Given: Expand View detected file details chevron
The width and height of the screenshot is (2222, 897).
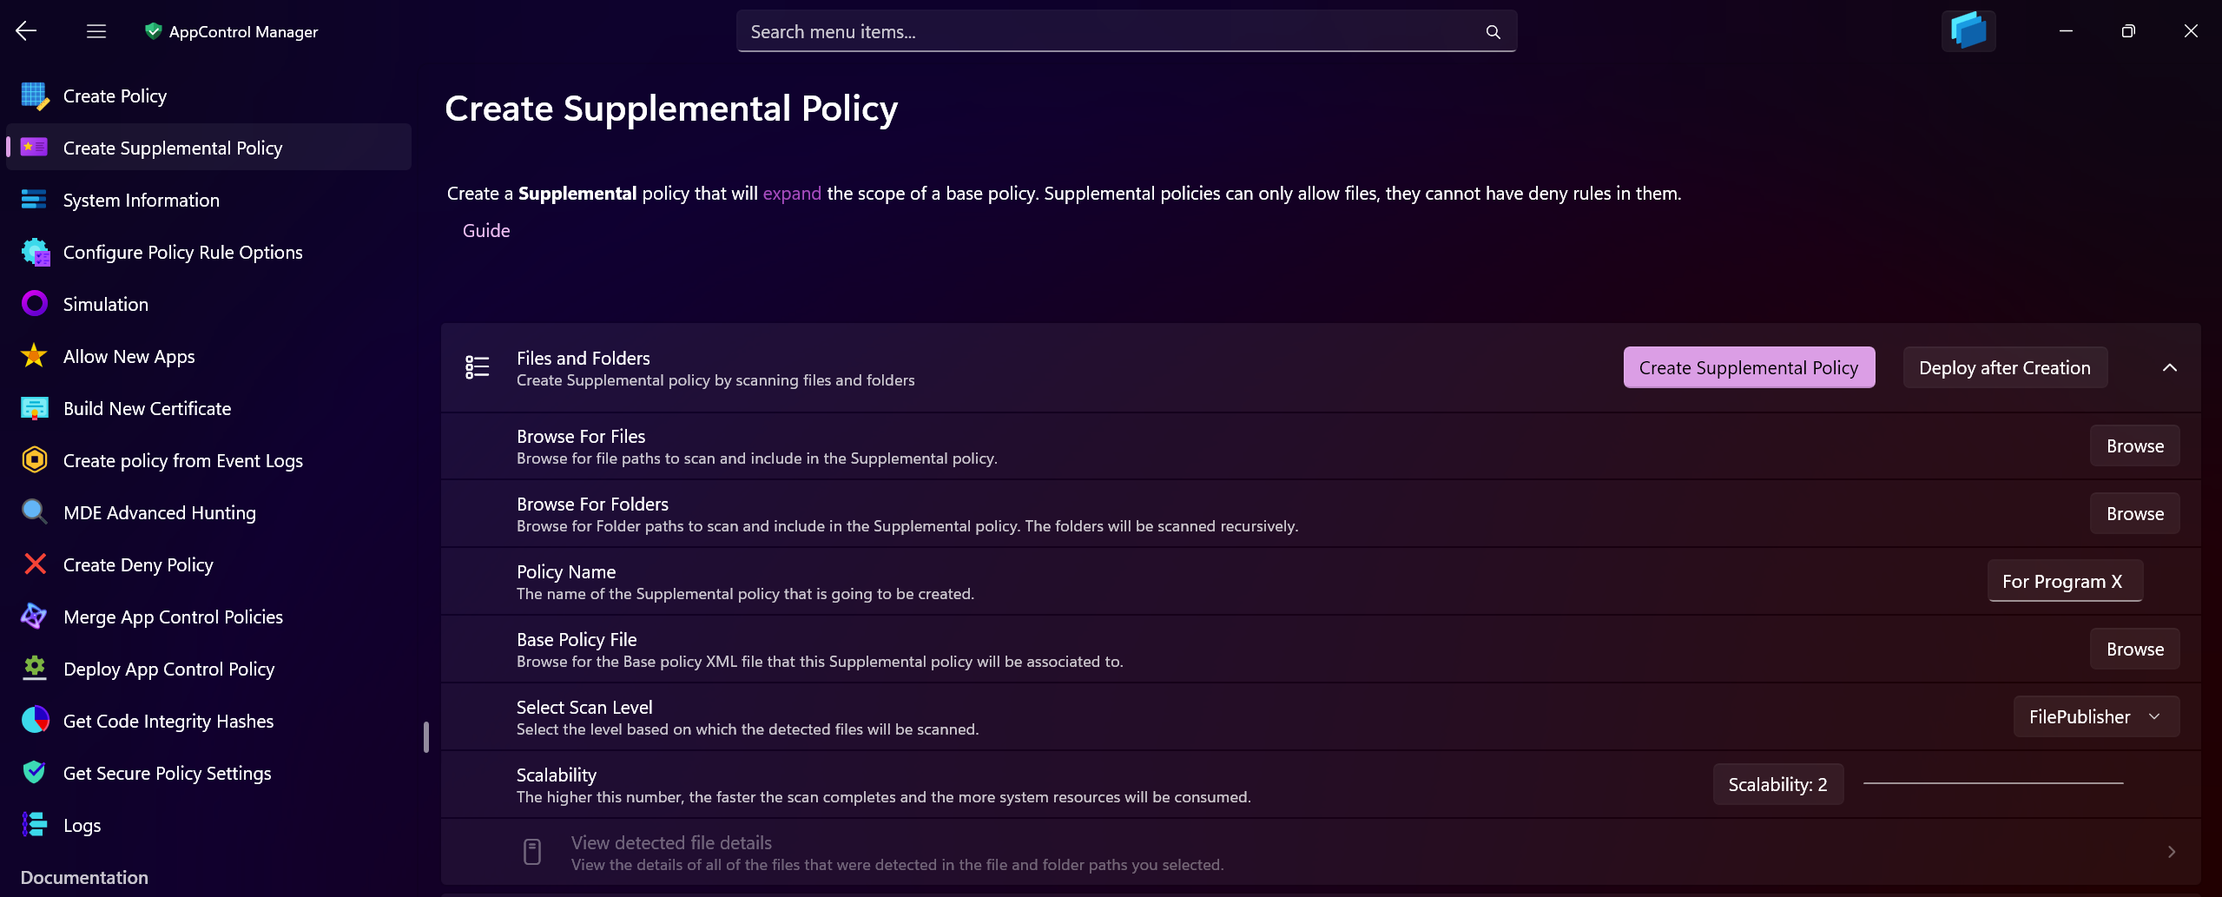Looking at the screenshot, I should (2171, 852).
